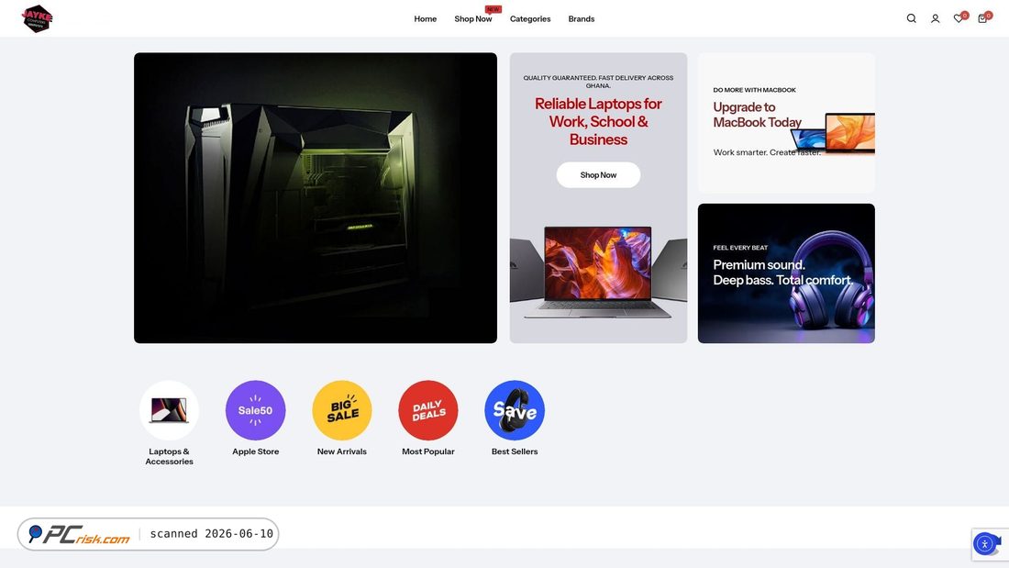Click the Apple Store label
Viewport: 1009px width, 568px height.
tap(256, 451)
